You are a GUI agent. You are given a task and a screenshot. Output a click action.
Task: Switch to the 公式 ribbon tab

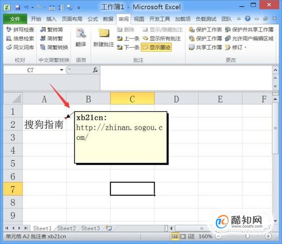click(x=93, y=19)
